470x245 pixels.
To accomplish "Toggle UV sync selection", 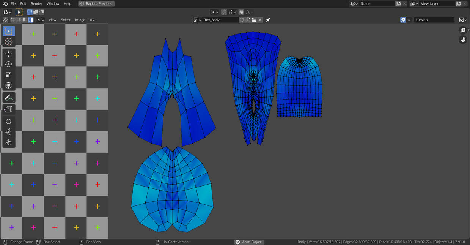I will click(x=5, y=20).
